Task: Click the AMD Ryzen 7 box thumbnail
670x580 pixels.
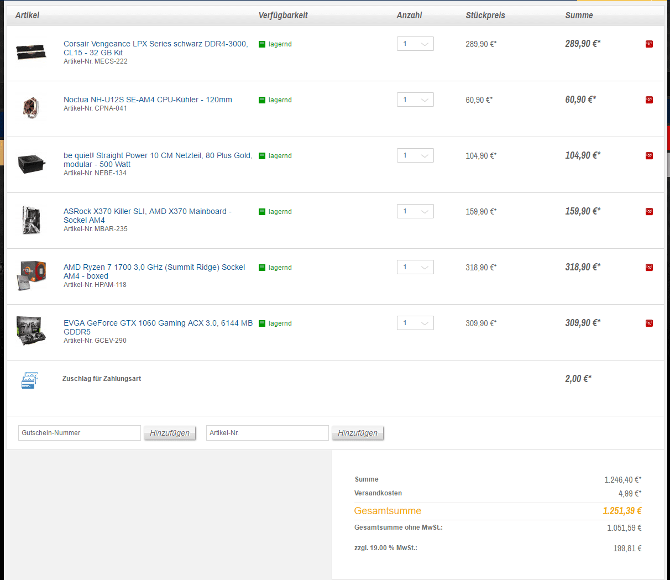Action: (31, 275)
